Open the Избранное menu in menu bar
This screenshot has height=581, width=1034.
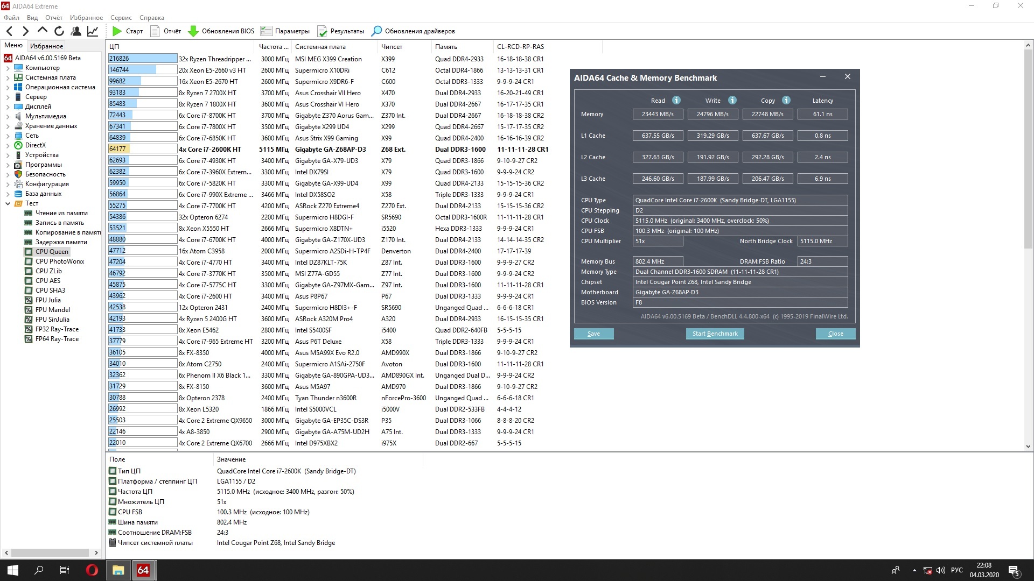tap(86, 18)
